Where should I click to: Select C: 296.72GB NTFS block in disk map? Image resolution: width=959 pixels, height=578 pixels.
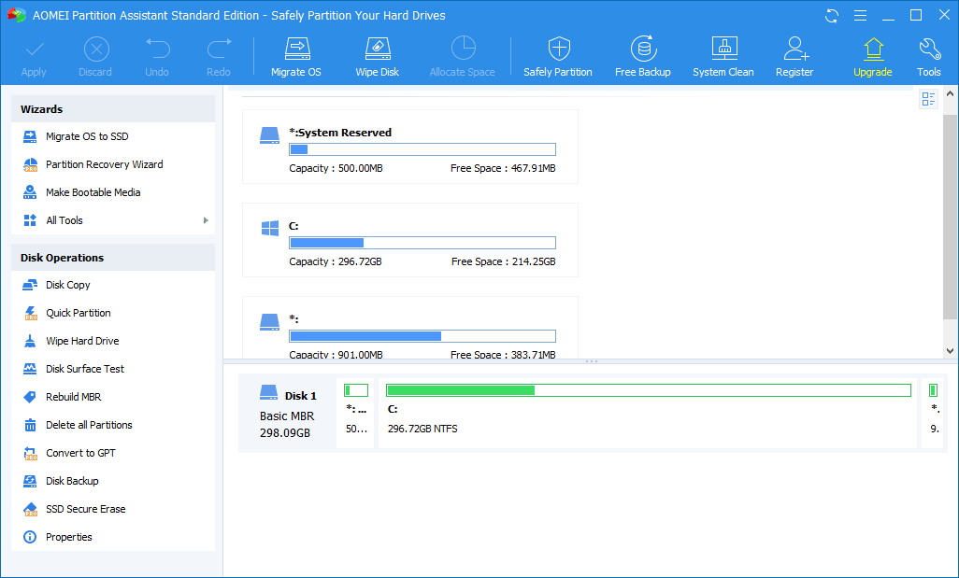pyautogui.click(x=648, y=414)
